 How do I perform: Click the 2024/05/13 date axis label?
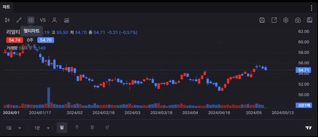[283, 113]
